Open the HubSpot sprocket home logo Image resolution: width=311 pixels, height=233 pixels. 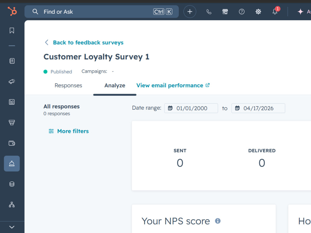point(12,11)
